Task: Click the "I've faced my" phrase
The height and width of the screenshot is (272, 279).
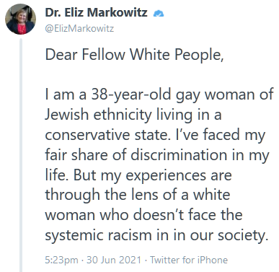Action: (221, 135)
